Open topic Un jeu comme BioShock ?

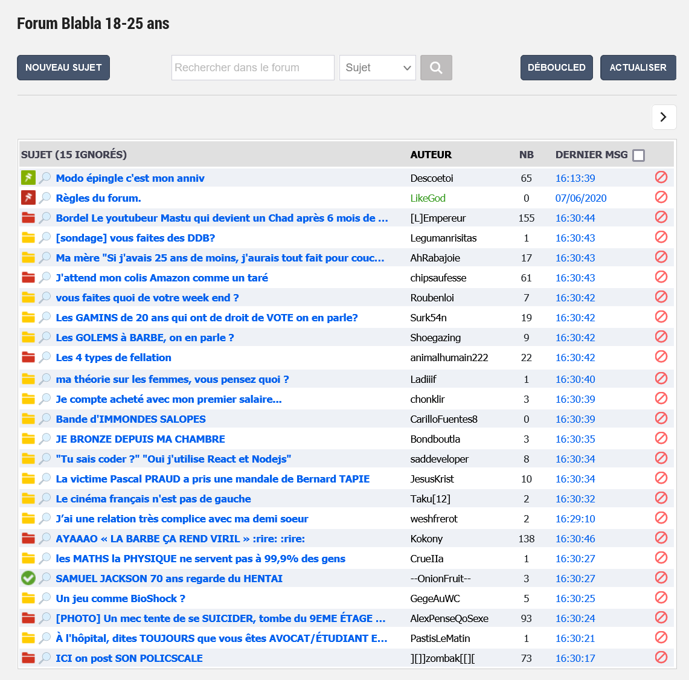click(120, 598)
